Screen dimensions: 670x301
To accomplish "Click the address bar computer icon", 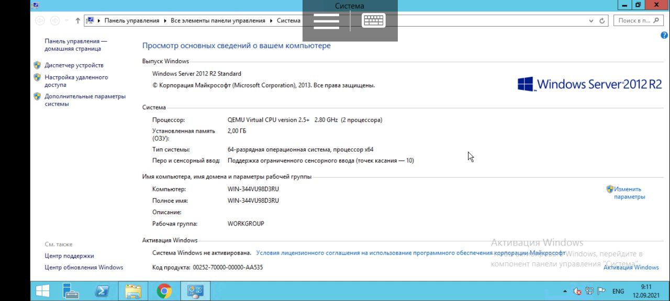I will pos(90,21).
